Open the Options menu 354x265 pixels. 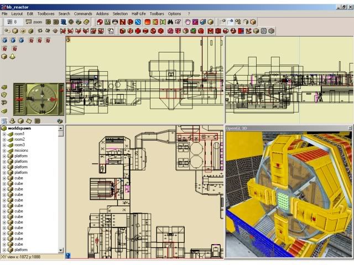(x=174, y=13)
